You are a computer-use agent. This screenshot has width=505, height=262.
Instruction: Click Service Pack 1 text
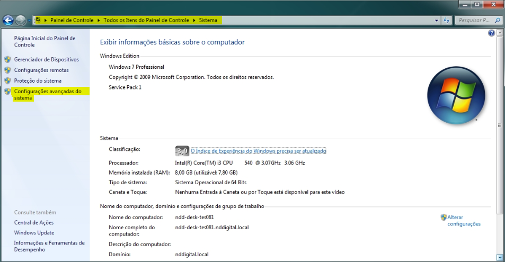125,87
